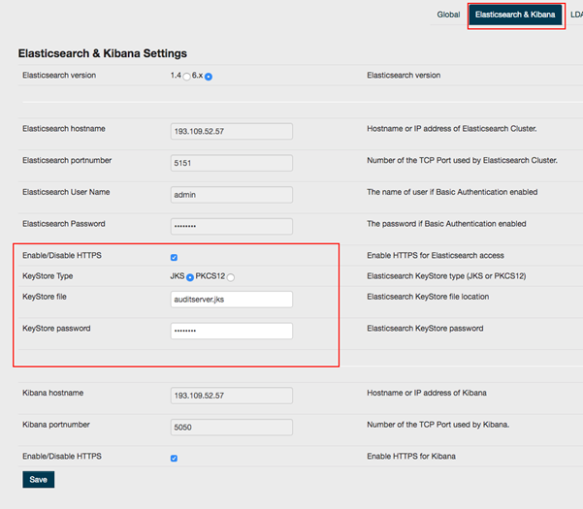Open the Global settings tab

coord(448,15)
